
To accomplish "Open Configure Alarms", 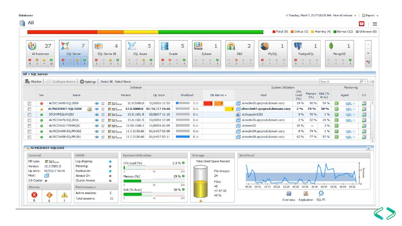I will tap(61, 82).
